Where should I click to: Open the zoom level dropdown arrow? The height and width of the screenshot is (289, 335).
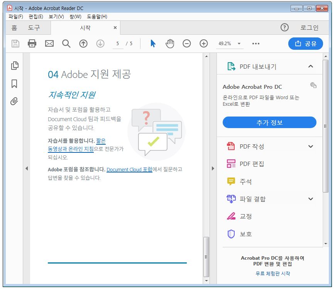[239, 44]
